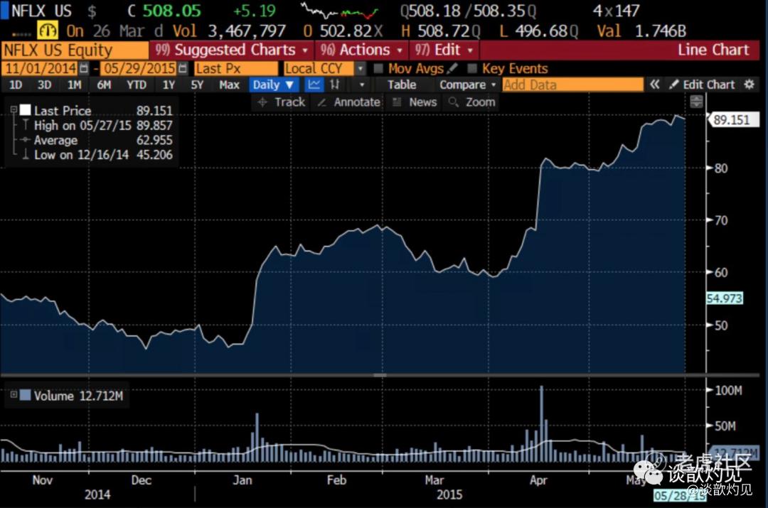Click the NFLX US Equity security field
Screen dimensions: 768x508
75,50
